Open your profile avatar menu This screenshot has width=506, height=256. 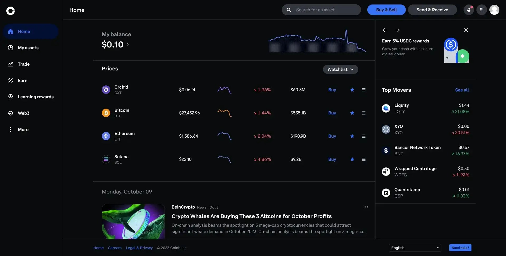[495, 9]
